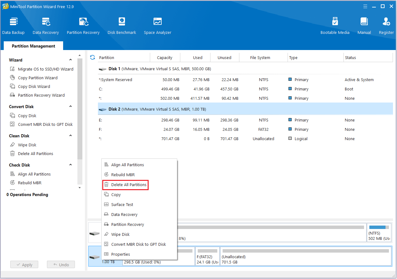Select the C: partition row
The height and width of the screenshot is (279, 397).
[x=245, y=89]
